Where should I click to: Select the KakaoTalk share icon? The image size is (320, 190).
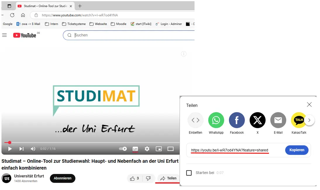tap(298, 120)
